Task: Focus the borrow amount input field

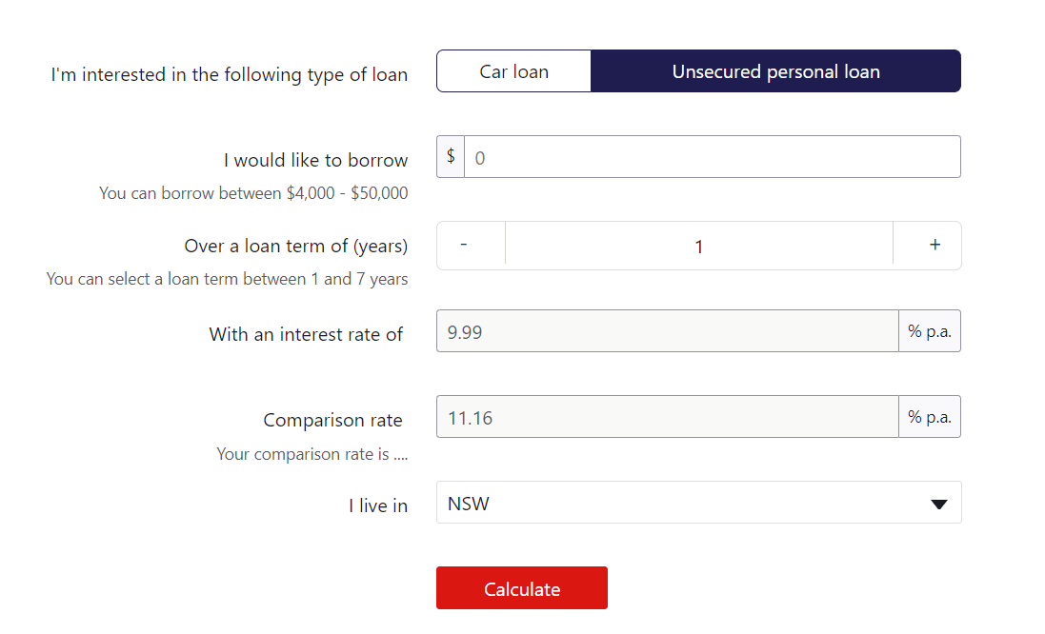Action: (x=712, y=157)
